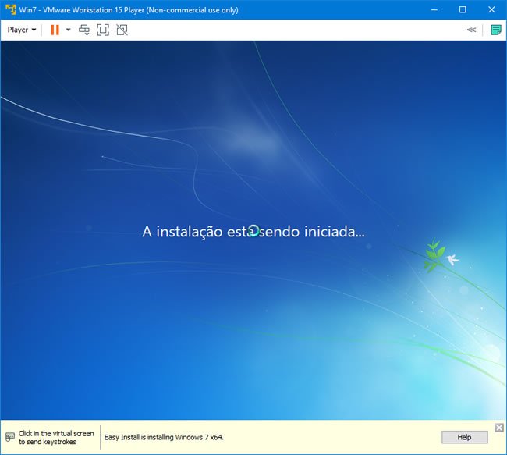Toggle Unity mode icon in the toolbar
The image size is (507, 455).
[x=122, y=30]
